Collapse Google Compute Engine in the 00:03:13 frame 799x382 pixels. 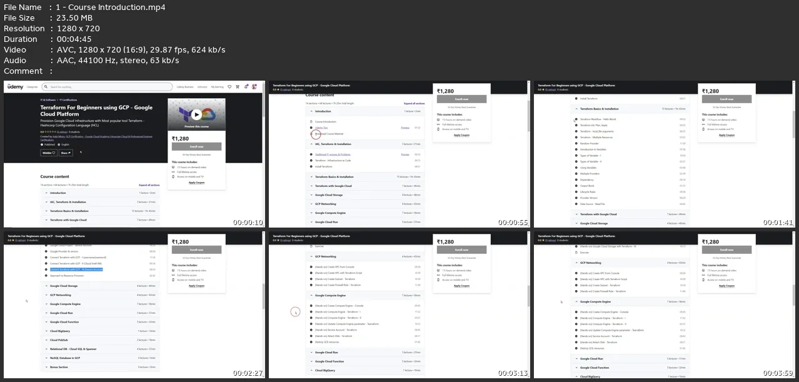365,295
